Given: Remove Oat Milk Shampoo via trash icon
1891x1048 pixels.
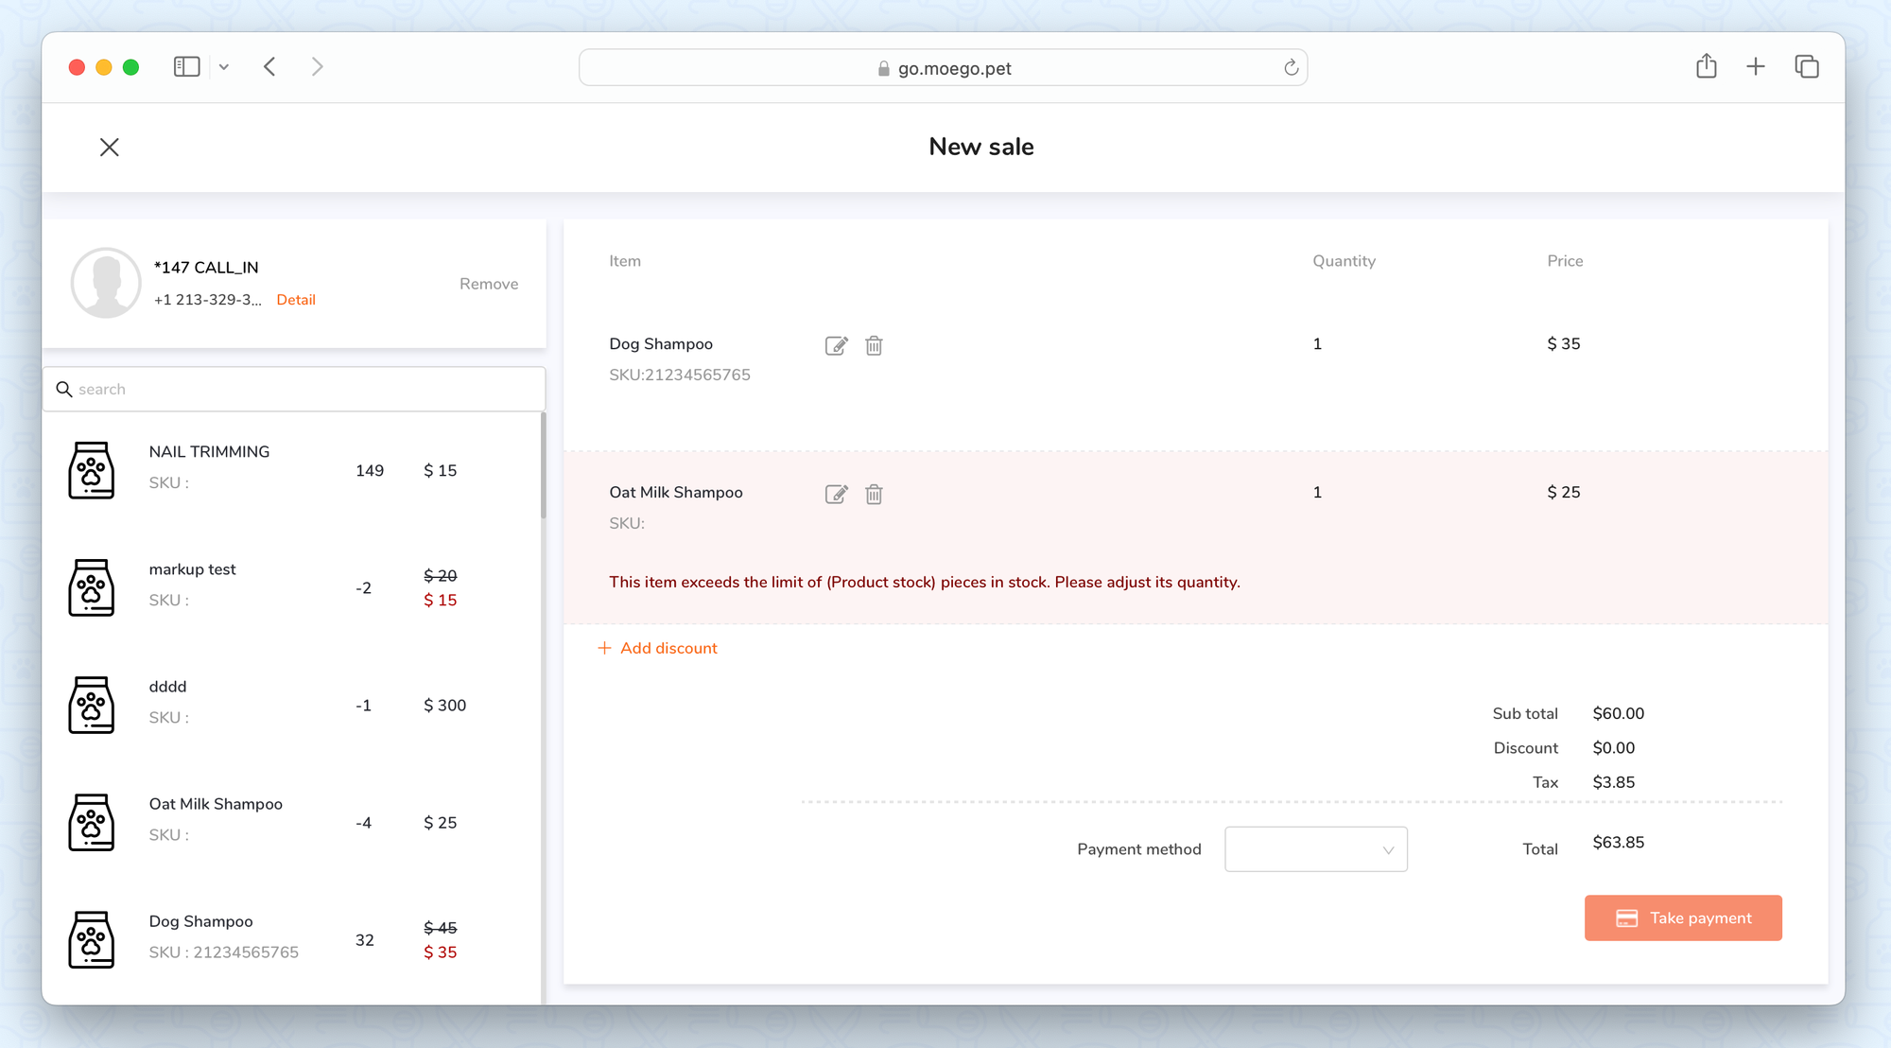Looking at the screenshot, I should click(x=874, y=494).
